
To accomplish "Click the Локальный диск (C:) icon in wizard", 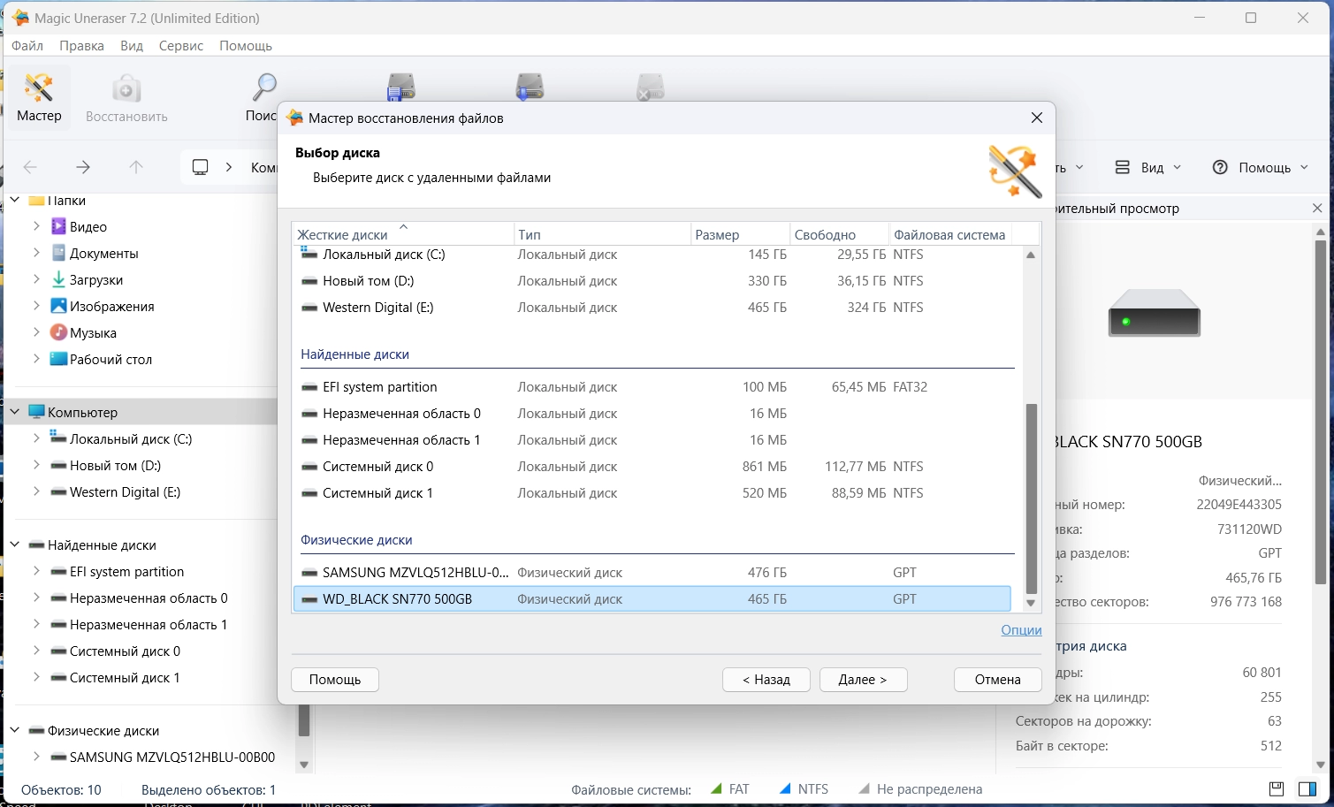I will 309,255.
